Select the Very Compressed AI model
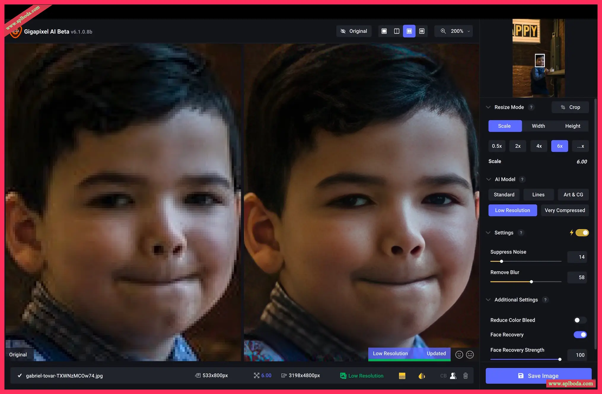The image size is (602, 394). (565, 210)
